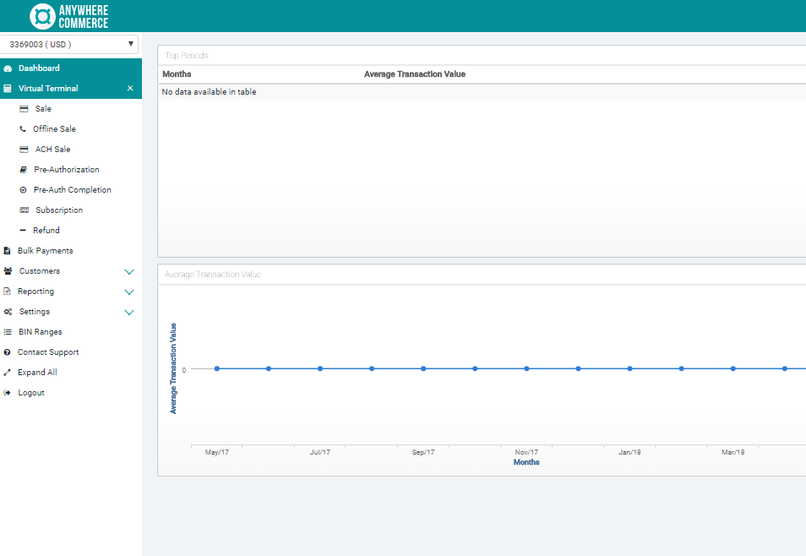
Task: Click Expand All in sidebar
Action: pyautogui.click(x=37, y=373)
